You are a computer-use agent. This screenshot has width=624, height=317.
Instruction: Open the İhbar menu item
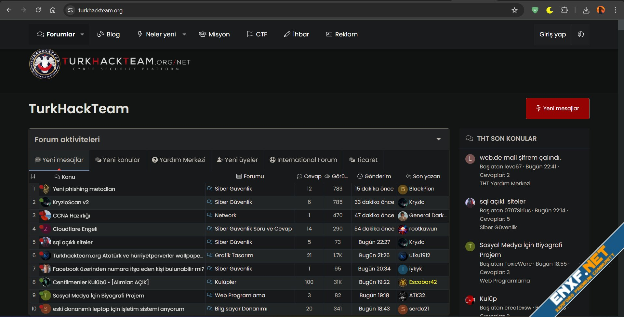(296, 34)
